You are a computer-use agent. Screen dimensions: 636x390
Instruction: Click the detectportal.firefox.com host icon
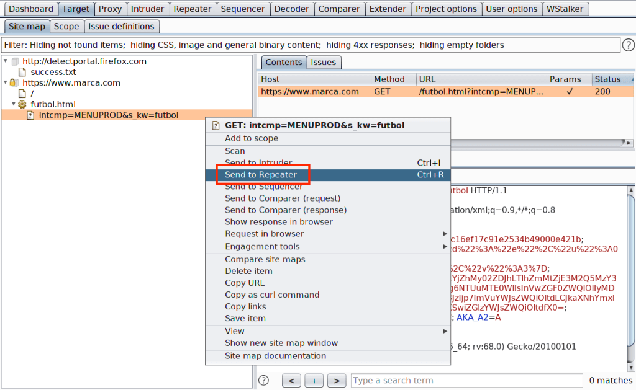(x=15, y=61)
